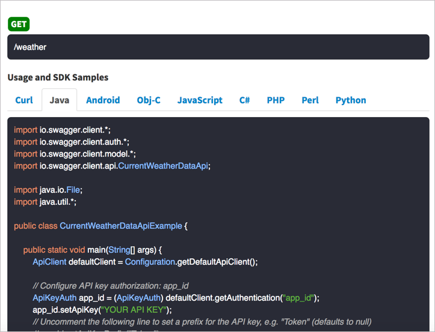Click the "YOUR API KEY" string

coord(136,310)
